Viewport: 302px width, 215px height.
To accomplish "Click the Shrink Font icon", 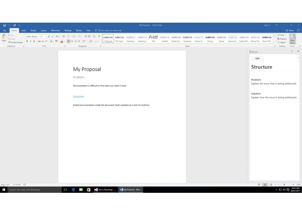I will click(x=52, y=36).
